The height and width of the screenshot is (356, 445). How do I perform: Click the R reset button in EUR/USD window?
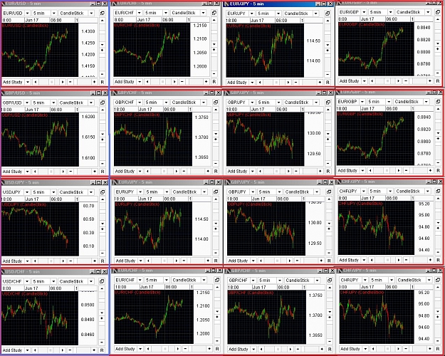click(x=103, y=82)
